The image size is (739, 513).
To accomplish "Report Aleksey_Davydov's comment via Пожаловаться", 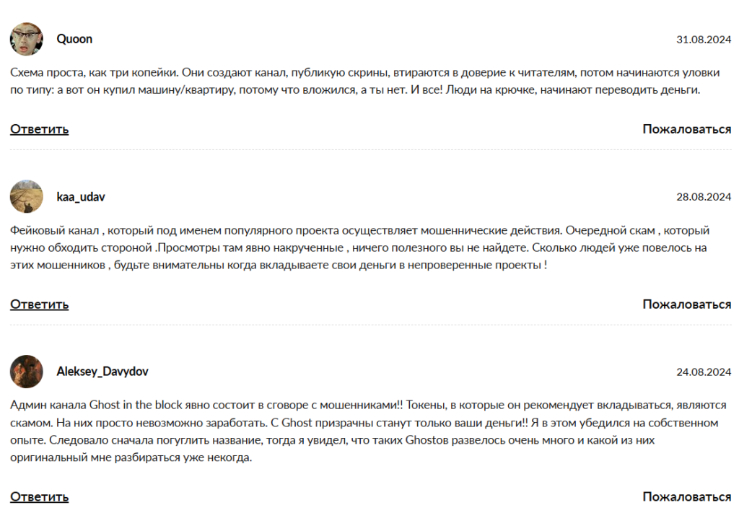I will point(686,496).
